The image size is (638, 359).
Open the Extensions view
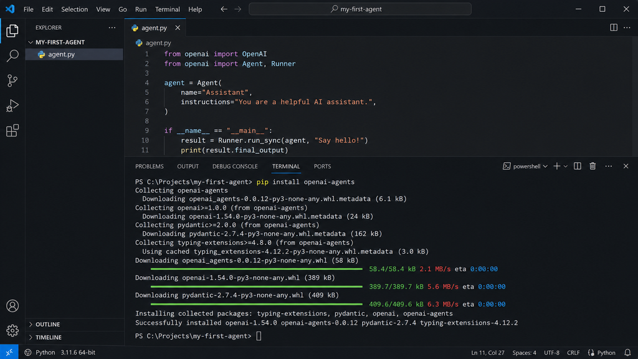point(12,131)
